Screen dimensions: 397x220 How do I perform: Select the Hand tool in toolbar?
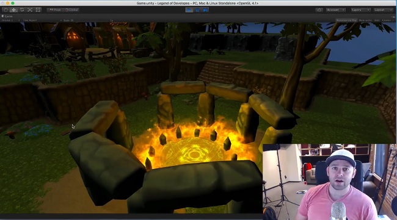5,10
